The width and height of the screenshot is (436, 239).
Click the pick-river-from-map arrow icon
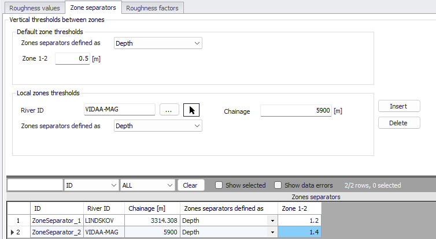[x=191, y=110]
